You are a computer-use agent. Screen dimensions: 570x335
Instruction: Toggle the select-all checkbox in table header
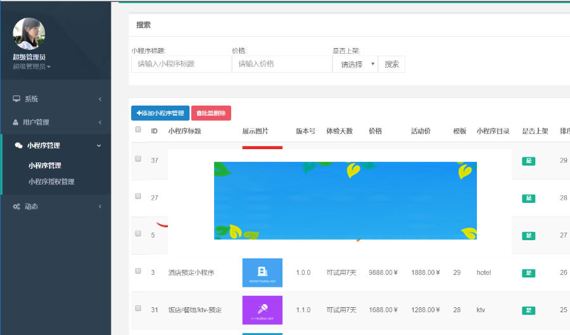click(138, 130)
